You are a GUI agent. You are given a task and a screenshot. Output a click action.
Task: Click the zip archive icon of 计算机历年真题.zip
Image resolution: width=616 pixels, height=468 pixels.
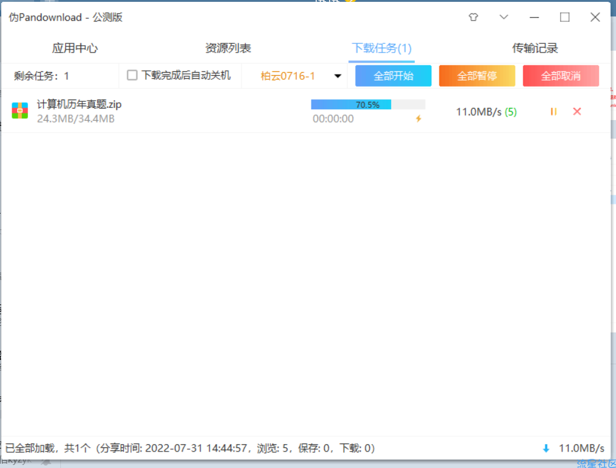19,110
